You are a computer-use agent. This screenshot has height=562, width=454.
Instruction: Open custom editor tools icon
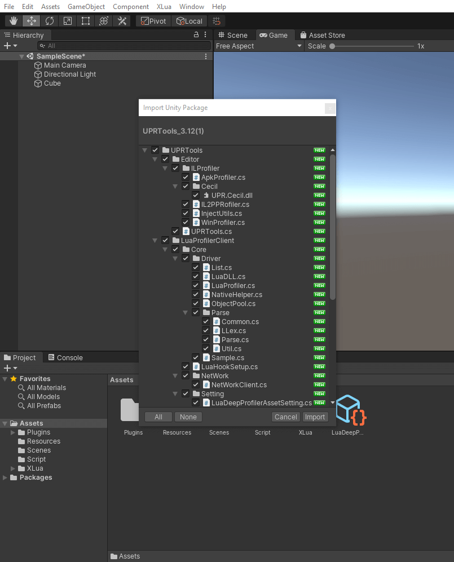coord(122,21)
